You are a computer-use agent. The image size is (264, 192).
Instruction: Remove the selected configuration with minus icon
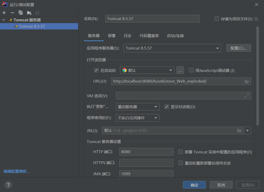coord(12,13)
